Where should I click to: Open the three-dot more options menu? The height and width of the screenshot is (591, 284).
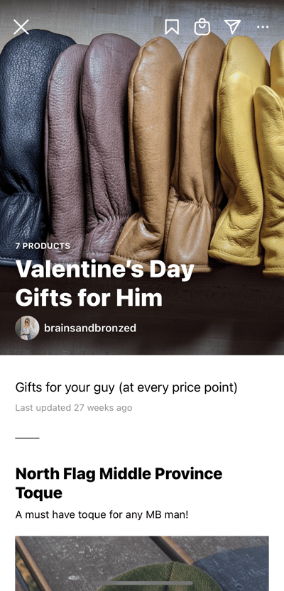[263, 27]
